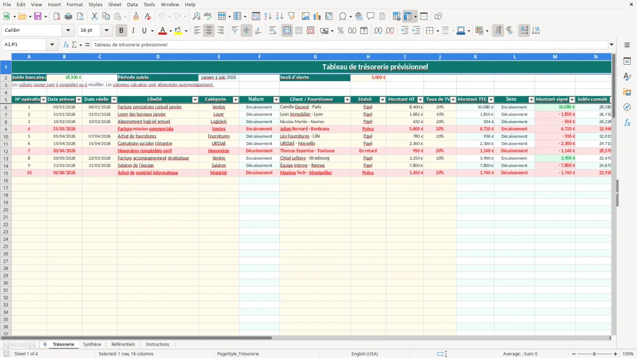Expand the formula bar
This screenshot has width=637, height=358.
[612, 45]
